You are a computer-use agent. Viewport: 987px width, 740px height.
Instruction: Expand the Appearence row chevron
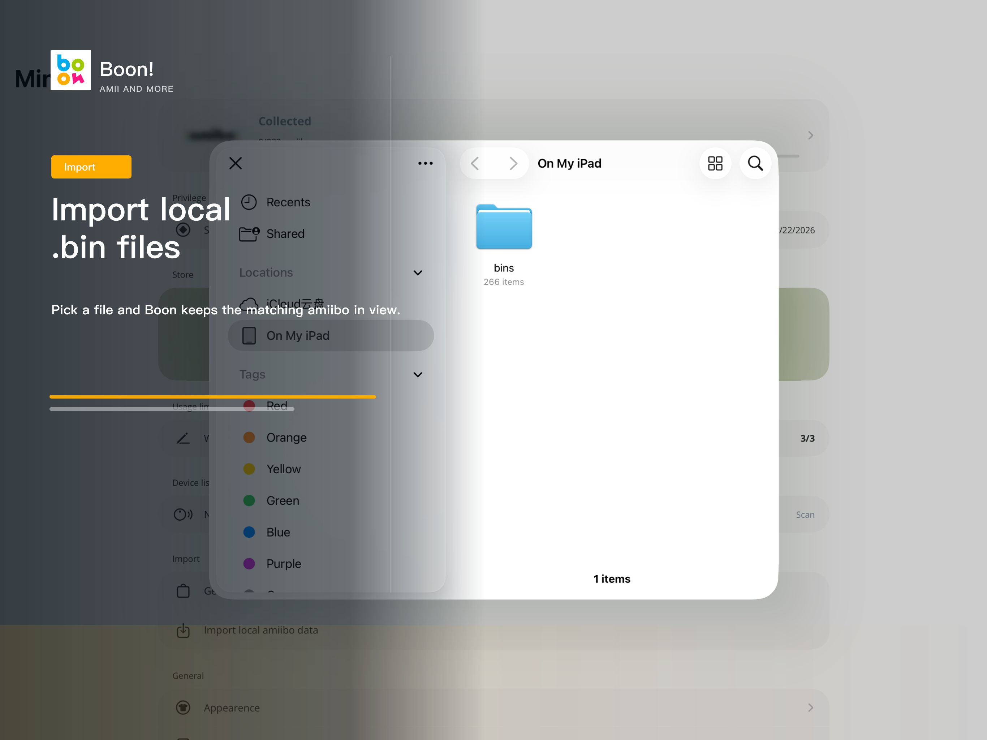point(810,707)
